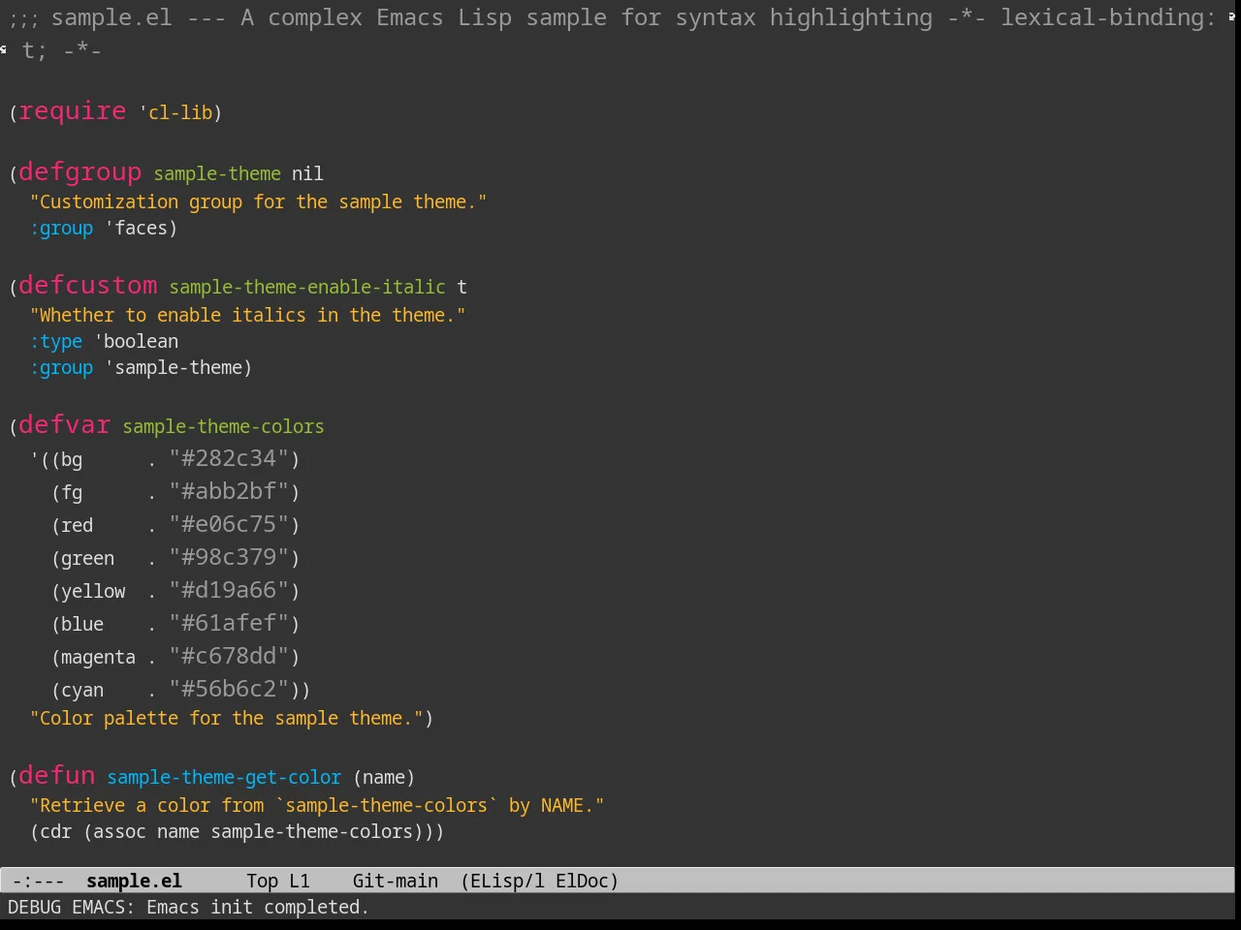Click the "Retrieve a color from" docstring
This screenshot has height=930, width=1241.
(x=317, y=805)
